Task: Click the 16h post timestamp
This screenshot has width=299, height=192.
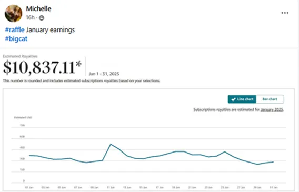Action: tap(31, 17)
